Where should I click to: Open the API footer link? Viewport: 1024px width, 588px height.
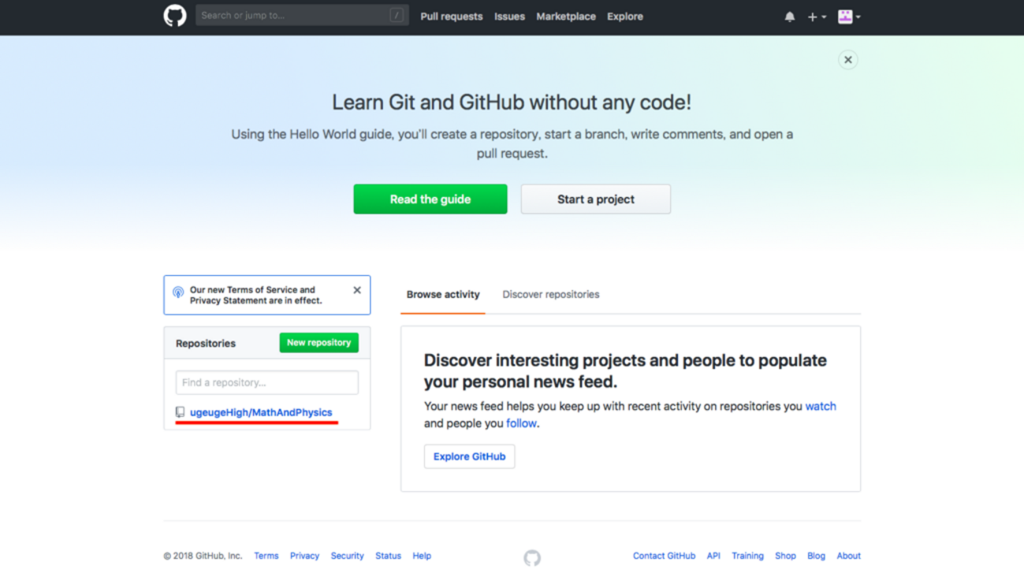[x=713, y=556]
